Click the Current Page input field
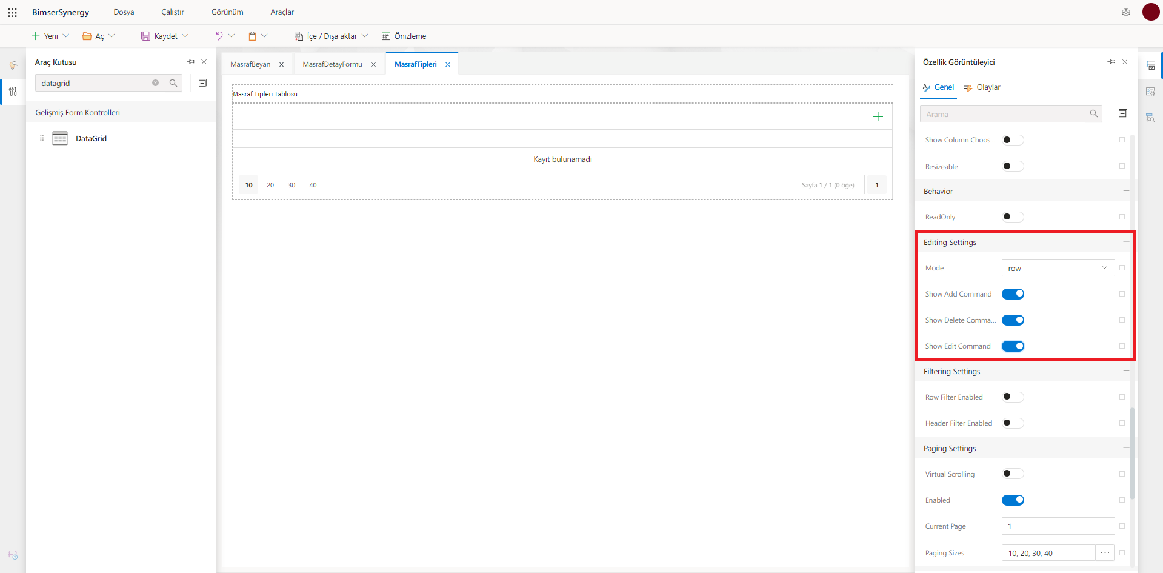This screenshot has width=1163, height=573. (1058, 526)
